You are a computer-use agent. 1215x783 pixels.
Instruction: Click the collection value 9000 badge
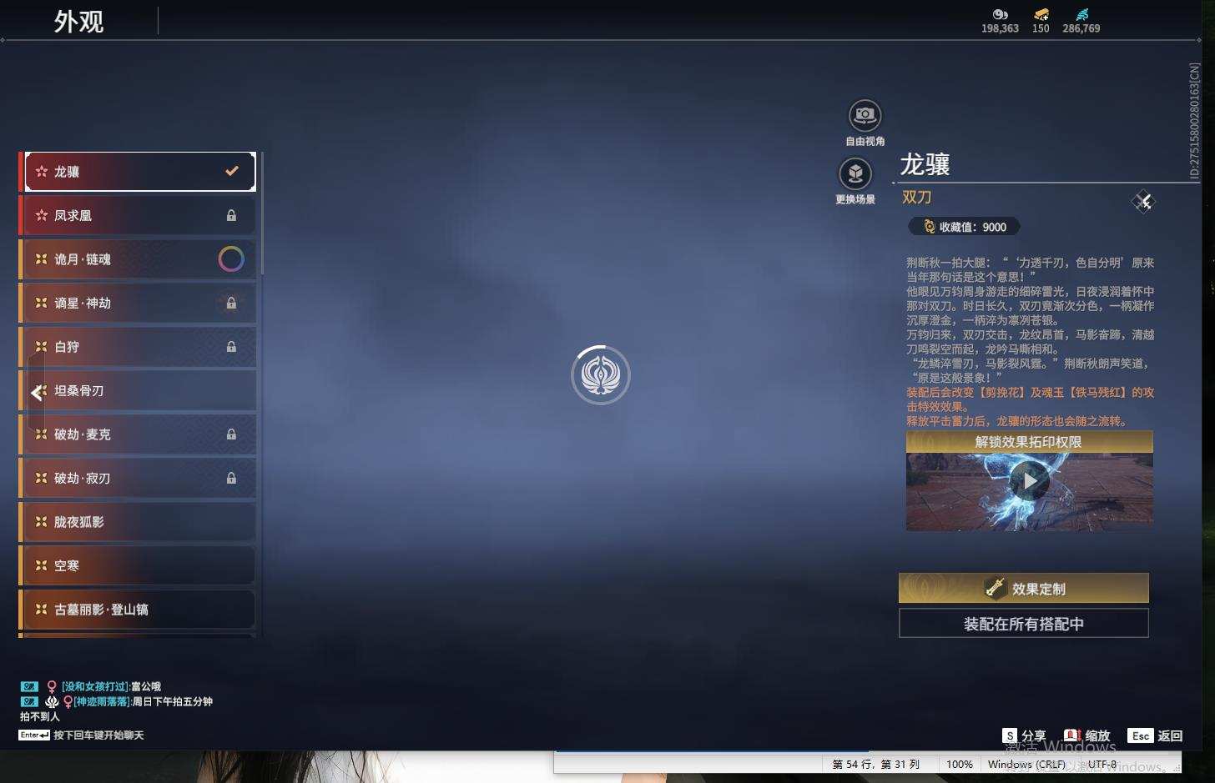click(x=964, y=227)
